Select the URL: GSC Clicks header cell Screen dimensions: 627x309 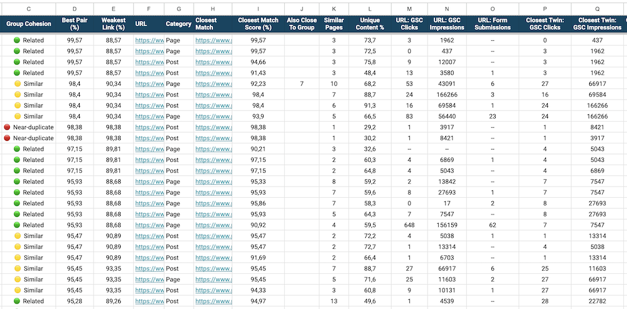(x=409, y=24)
